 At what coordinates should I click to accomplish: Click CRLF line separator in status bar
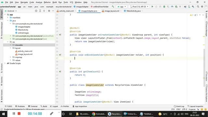(178, 110)
